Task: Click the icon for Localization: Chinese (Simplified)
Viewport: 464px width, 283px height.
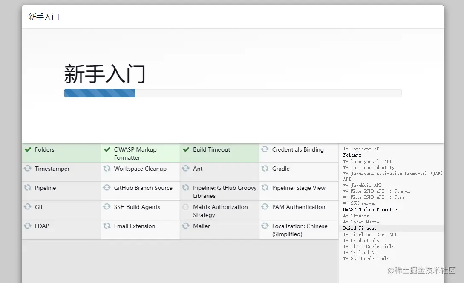Action: (x=265, y=226)
